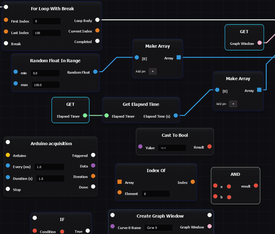Click the pink Graph Window pin on GET node
This screenshot has height=234, width=275.
pyautogui.click(x=259, y=43)
